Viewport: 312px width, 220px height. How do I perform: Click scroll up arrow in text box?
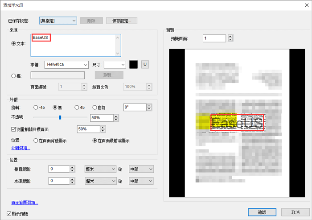[118, 37]
